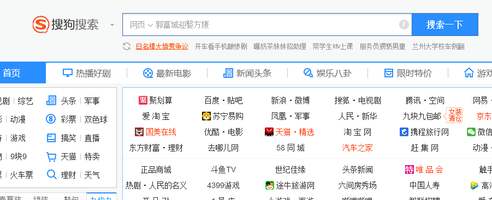Open the 新闻头条 tab

247,73
